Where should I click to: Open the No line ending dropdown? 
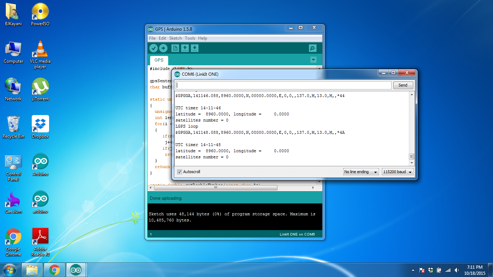point(361,172)
